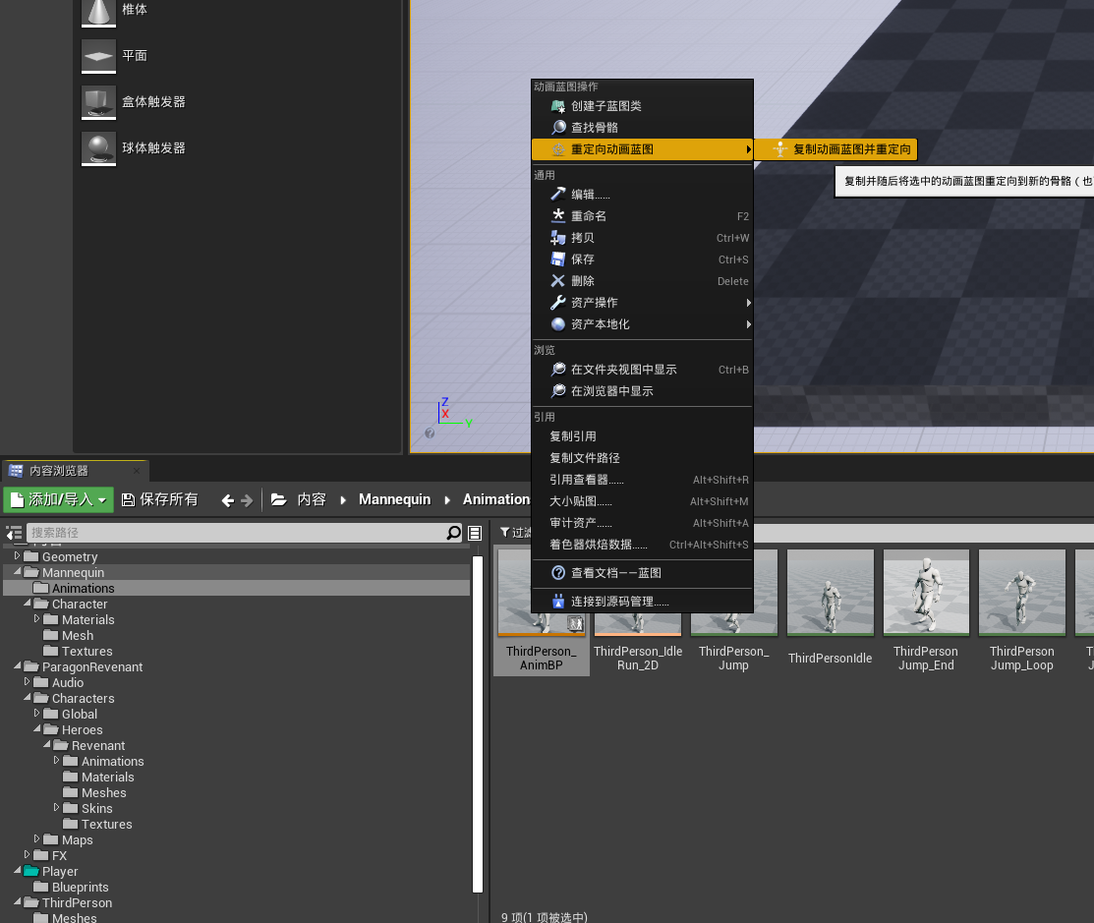Toggle the sources panel icon left of search

pos(14,534)
